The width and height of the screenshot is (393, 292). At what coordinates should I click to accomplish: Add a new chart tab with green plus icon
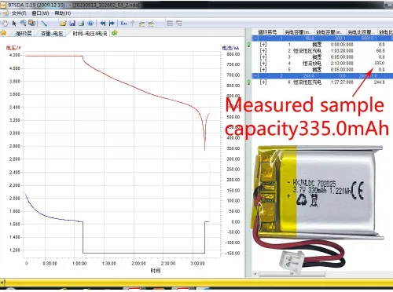(x=115, y=33)
